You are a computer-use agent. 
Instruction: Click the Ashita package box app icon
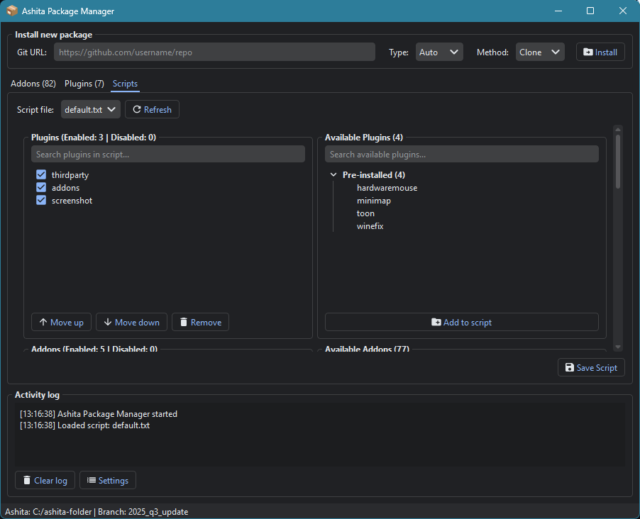click(12, 11)
